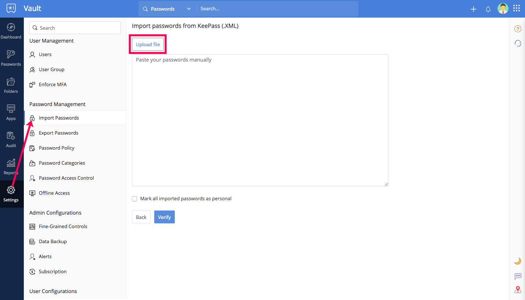Open the user avatar profile menu

tap(503, 8)
